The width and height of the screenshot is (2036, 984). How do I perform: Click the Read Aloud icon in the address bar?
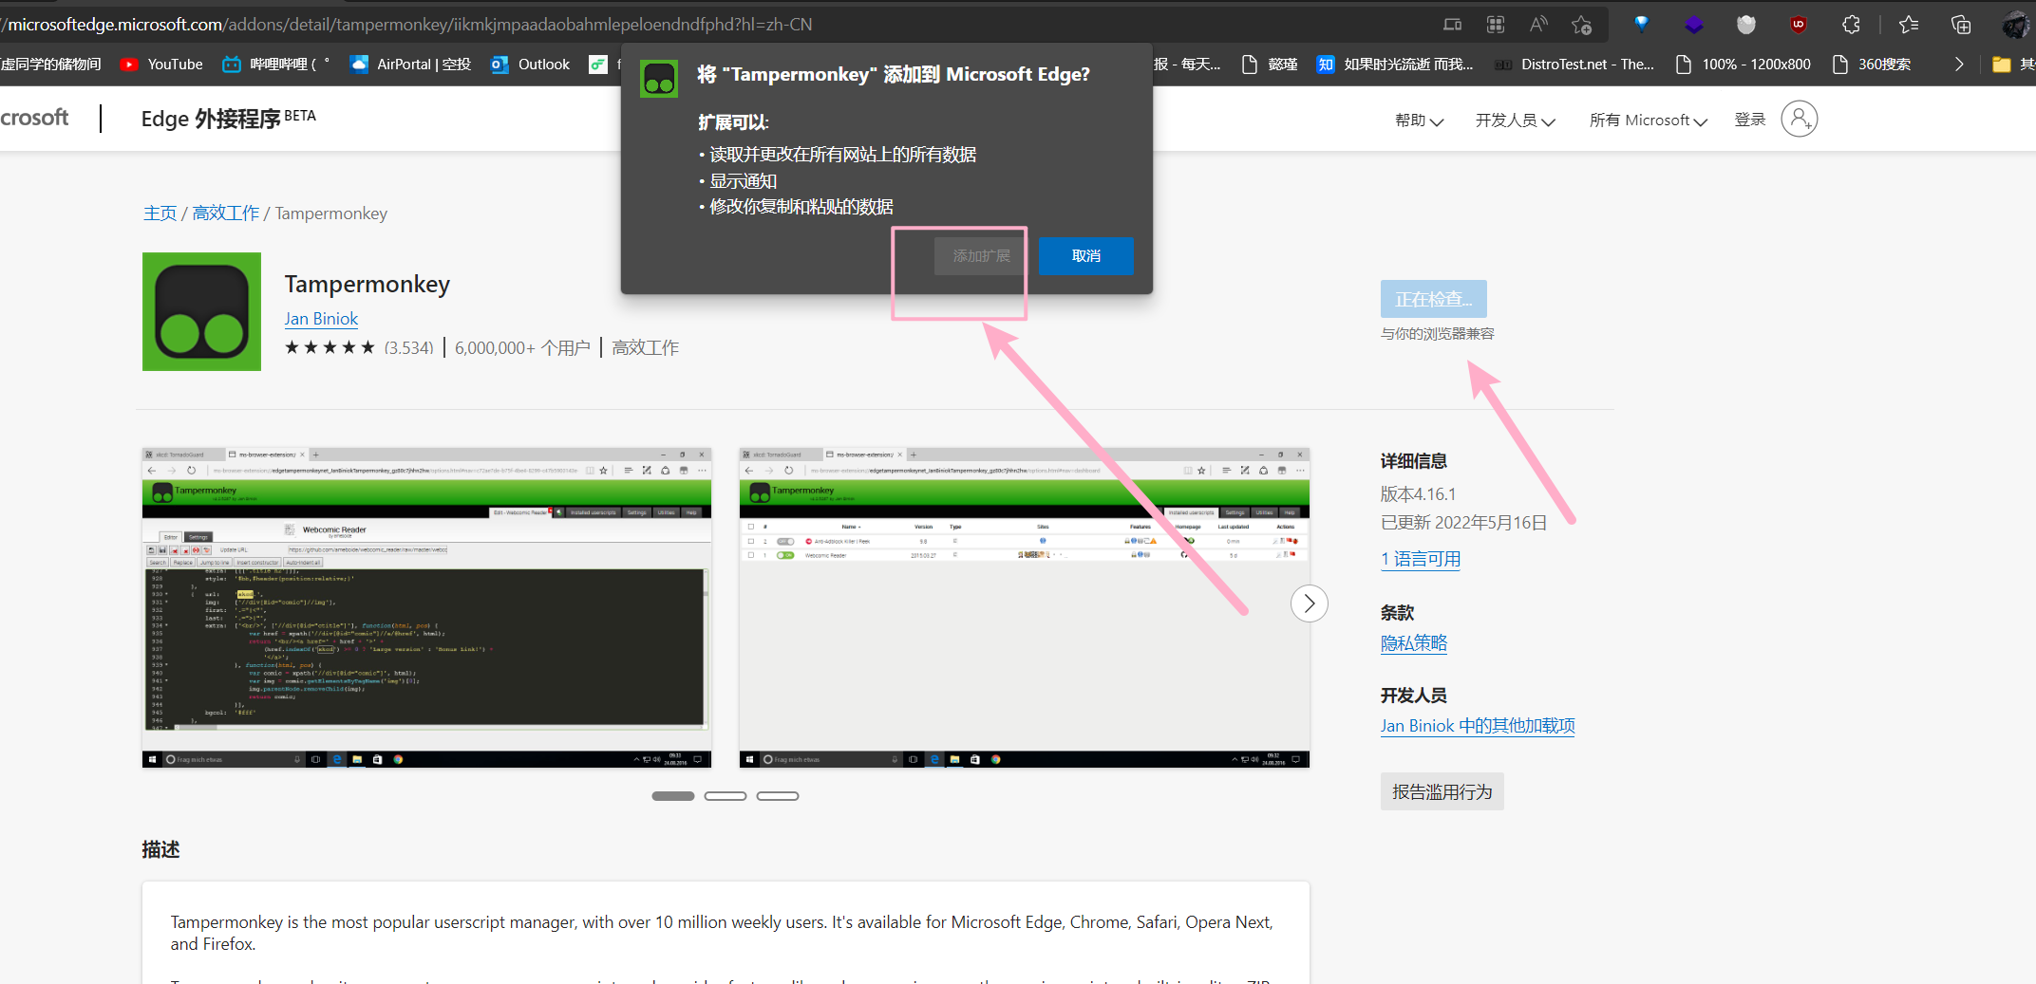1538,25
